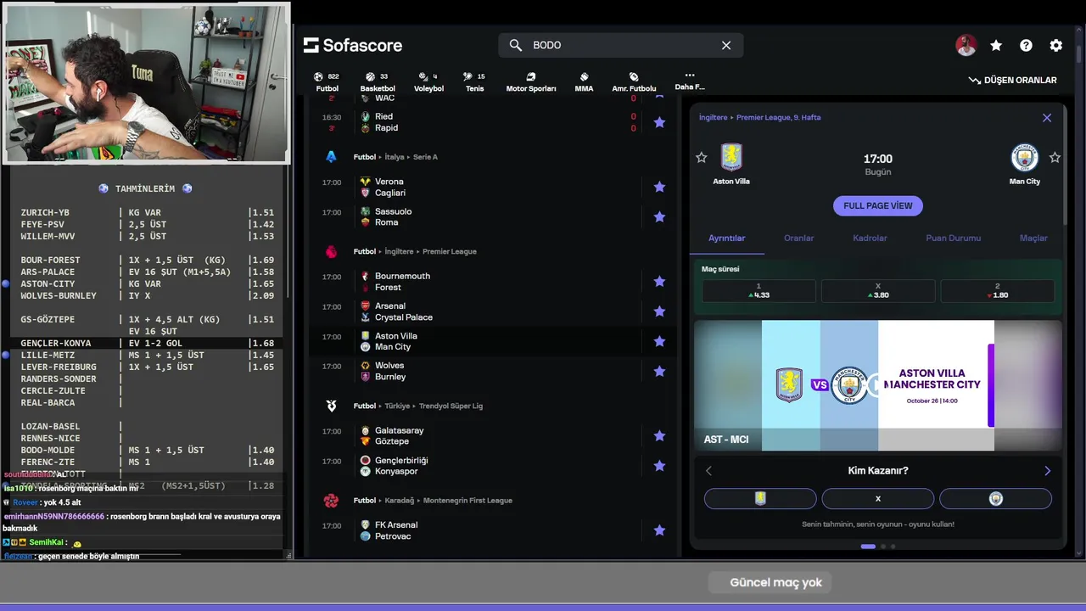This screenshot has width=1086, height=611.
Task: Open the Verona vs Cagliari match row
Action: [493, 187]
